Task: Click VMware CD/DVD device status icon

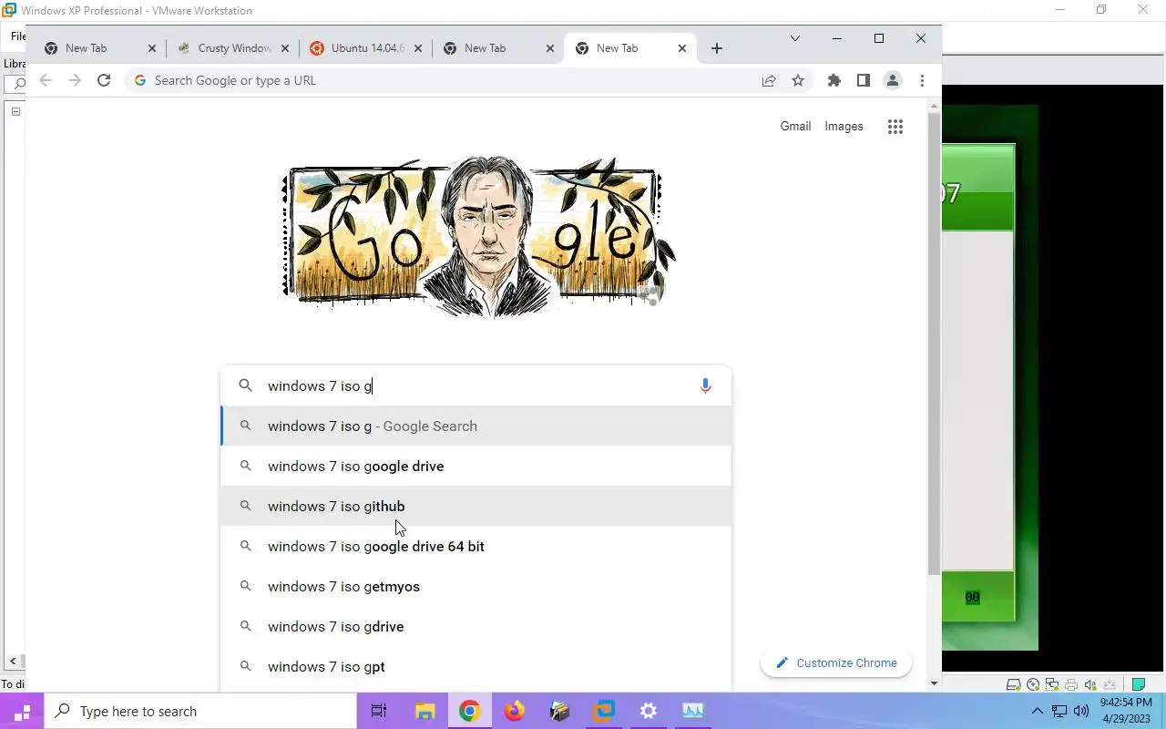Action: 1033,684
